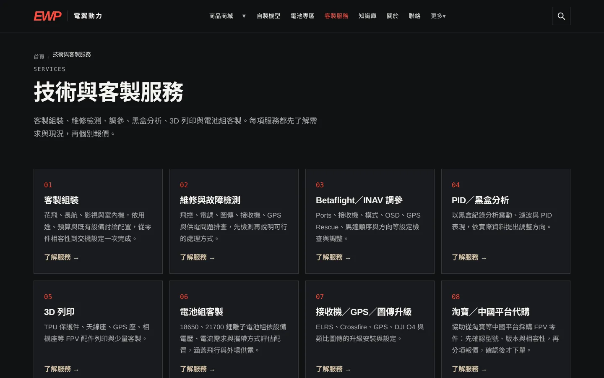The image size is (604, 378).
Task: Open the 聯絡 nav link
Action: coord(415,16)
